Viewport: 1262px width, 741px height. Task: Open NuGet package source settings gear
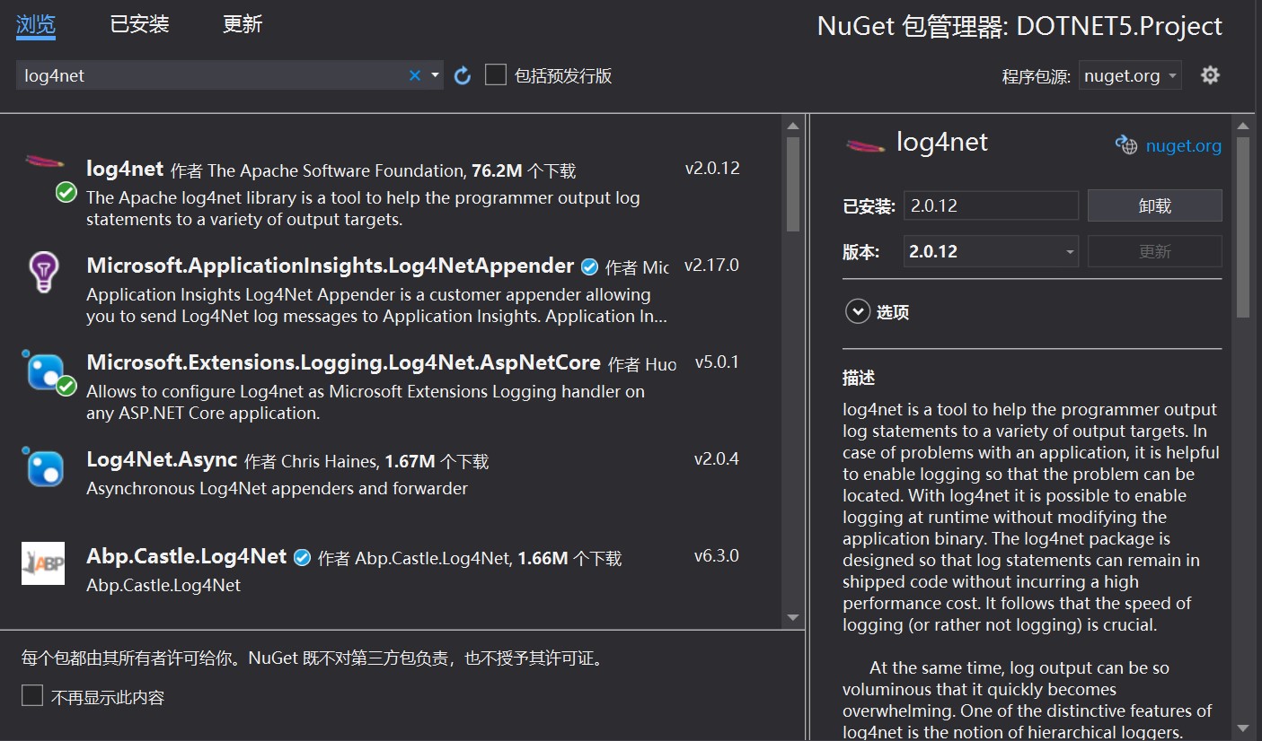click(1211, 75)
